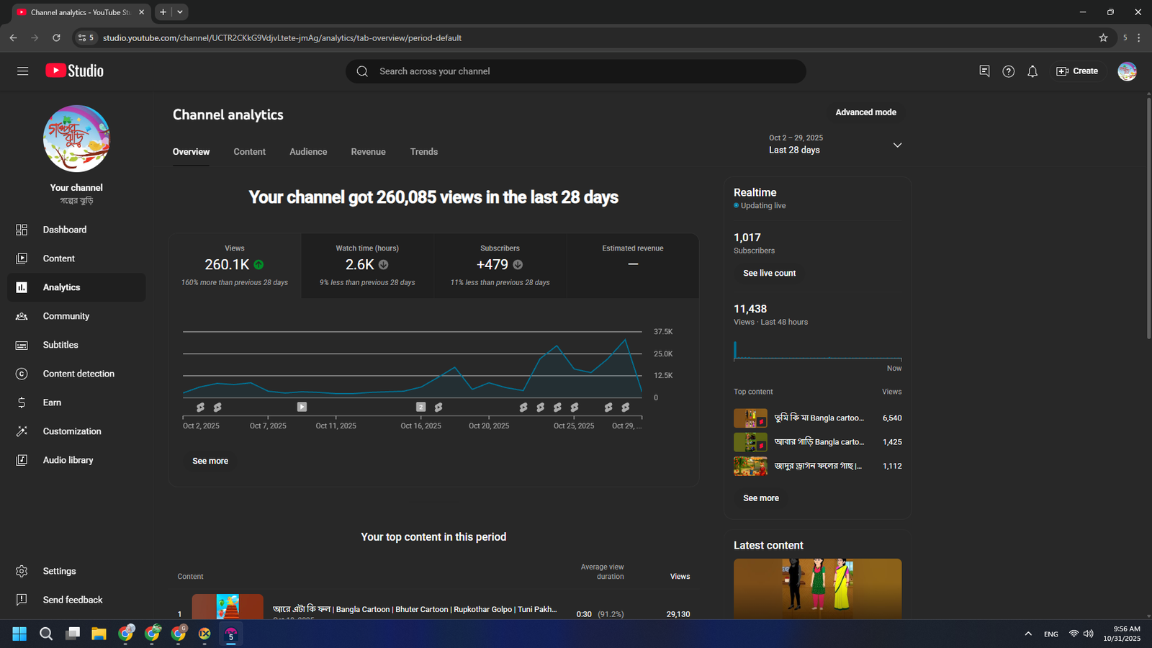This screenshot has width=1152, height=648.
Task: Switch to the Audience tab
Action: pos(308,152)
